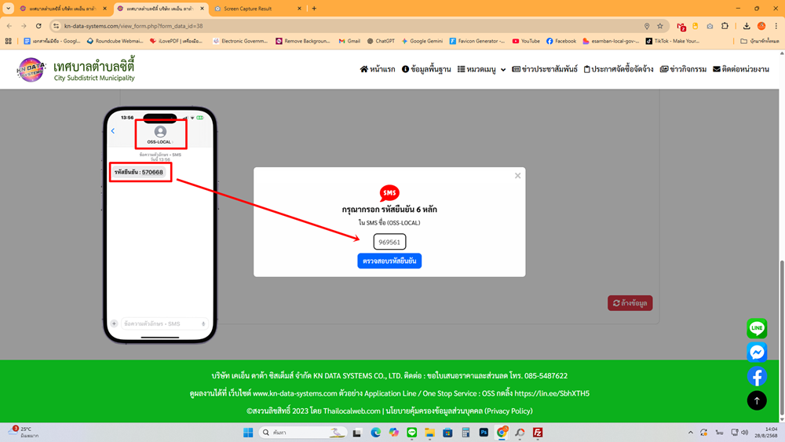
Task: Close the SMS verification popup
Action: [x=517, y=176]
